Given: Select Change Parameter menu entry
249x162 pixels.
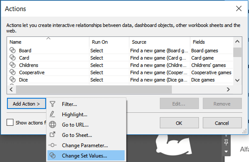Looking at the screenshot, I should 85,145.
